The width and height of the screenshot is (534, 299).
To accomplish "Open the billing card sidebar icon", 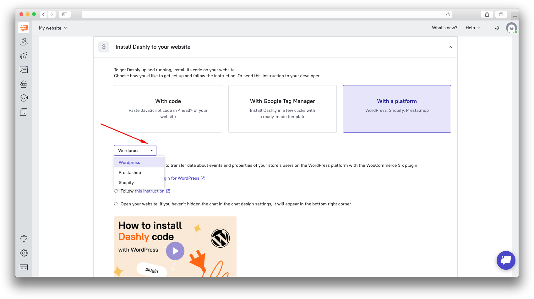I will [x=24, y=267].
